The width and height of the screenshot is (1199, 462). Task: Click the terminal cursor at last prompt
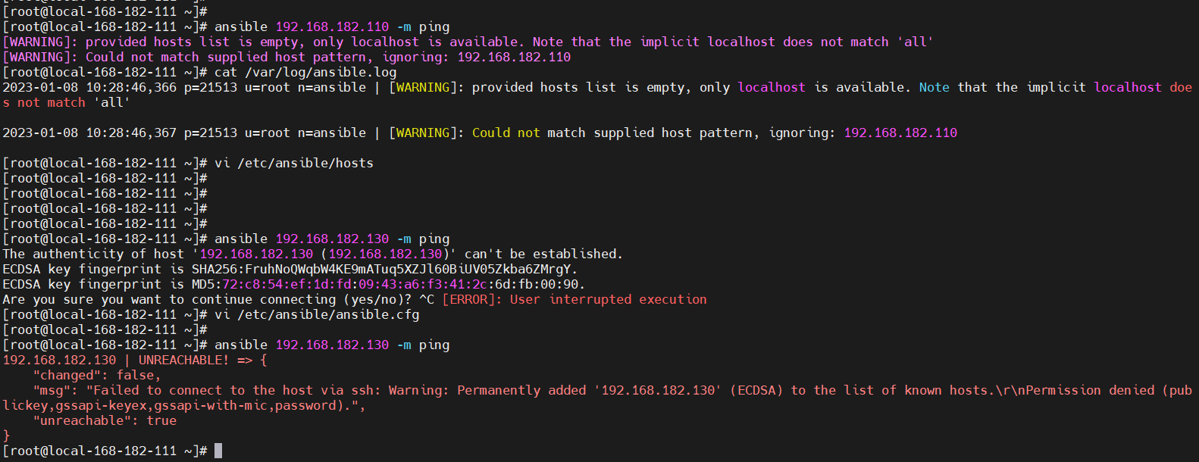[x=218, y=451]
